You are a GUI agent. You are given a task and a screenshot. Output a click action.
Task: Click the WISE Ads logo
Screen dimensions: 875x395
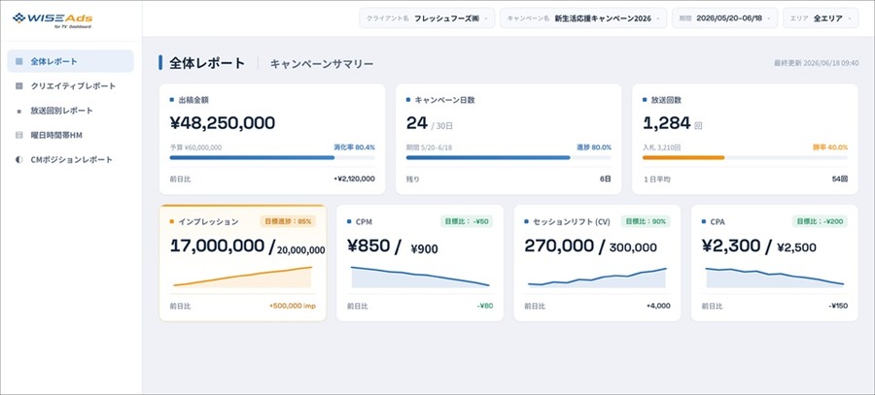52,19
